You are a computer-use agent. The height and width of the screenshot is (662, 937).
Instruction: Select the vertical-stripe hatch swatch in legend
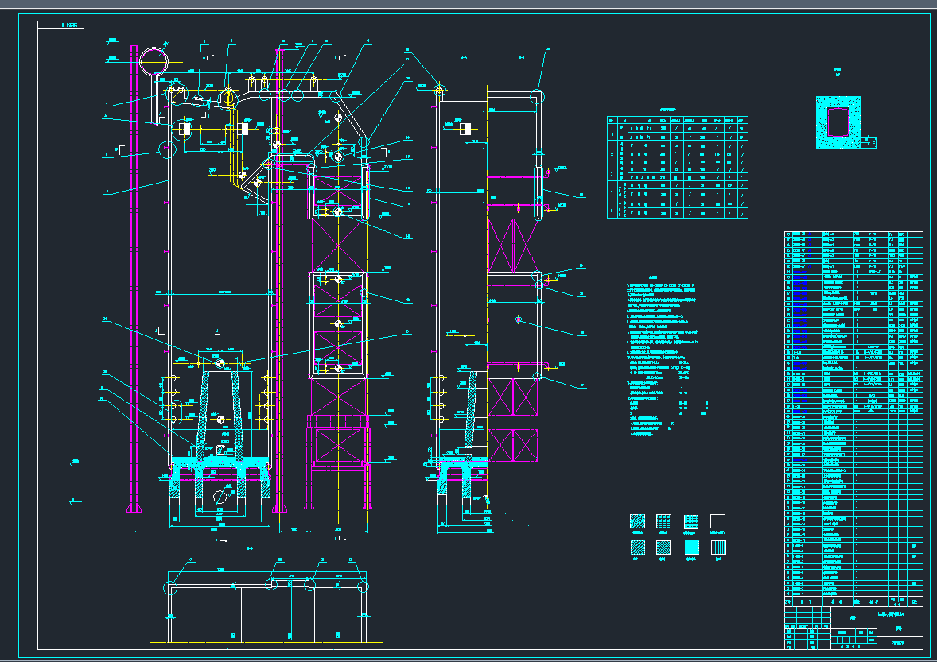pos(718,547)
